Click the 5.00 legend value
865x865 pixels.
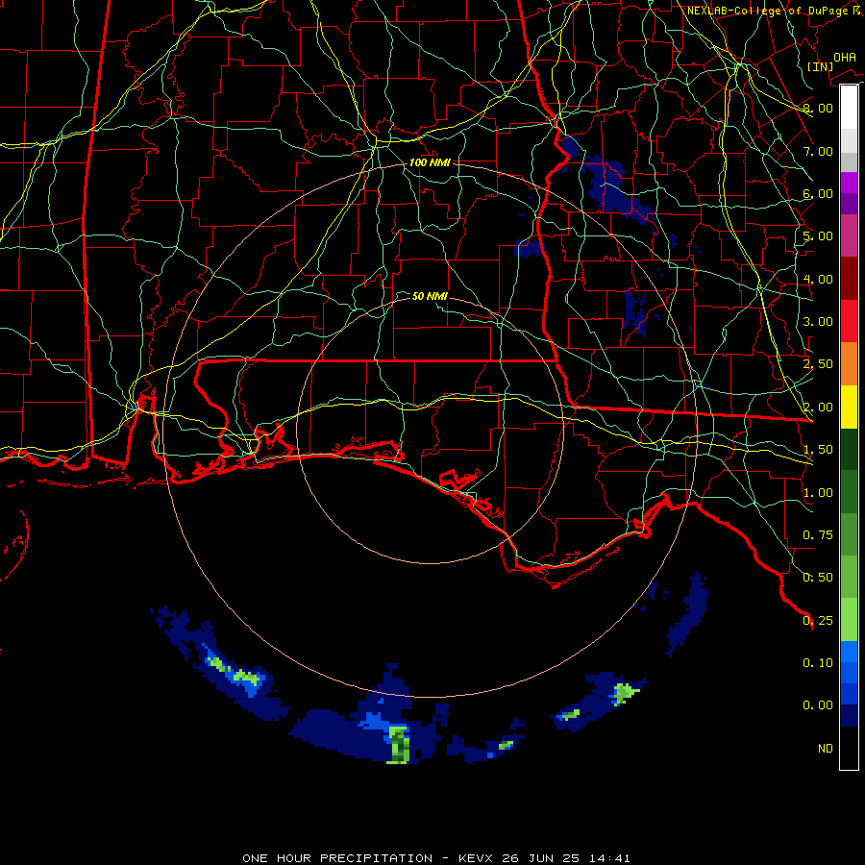tap(818, 236)
